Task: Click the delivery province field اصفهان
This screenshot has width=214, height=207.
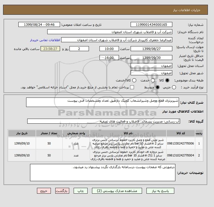Action: (x=151, y=66)
